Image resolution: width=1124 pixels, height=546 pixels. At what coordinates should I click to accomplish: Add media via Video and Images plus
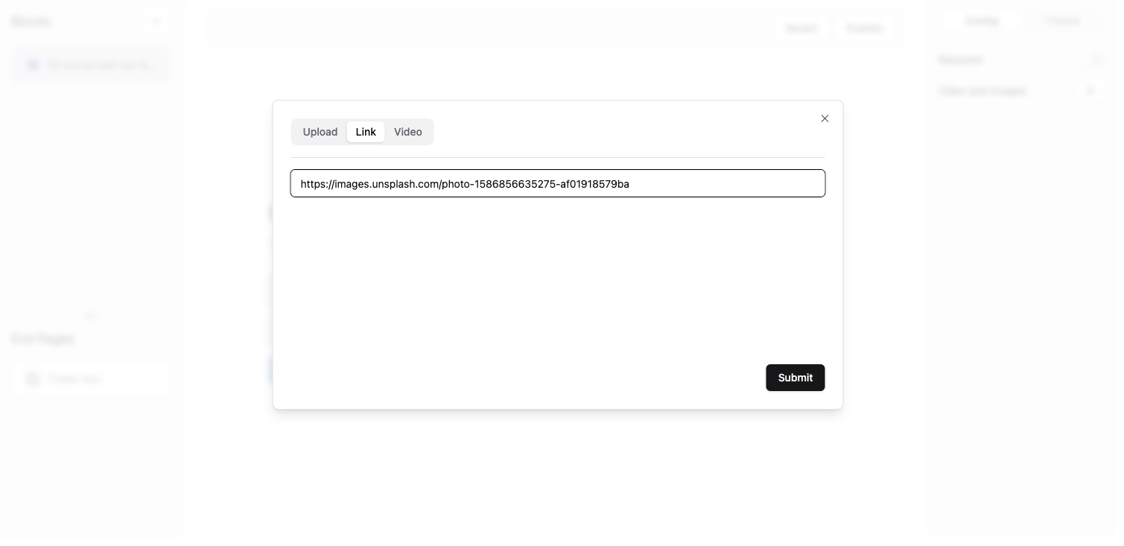tap(1090, 91)
